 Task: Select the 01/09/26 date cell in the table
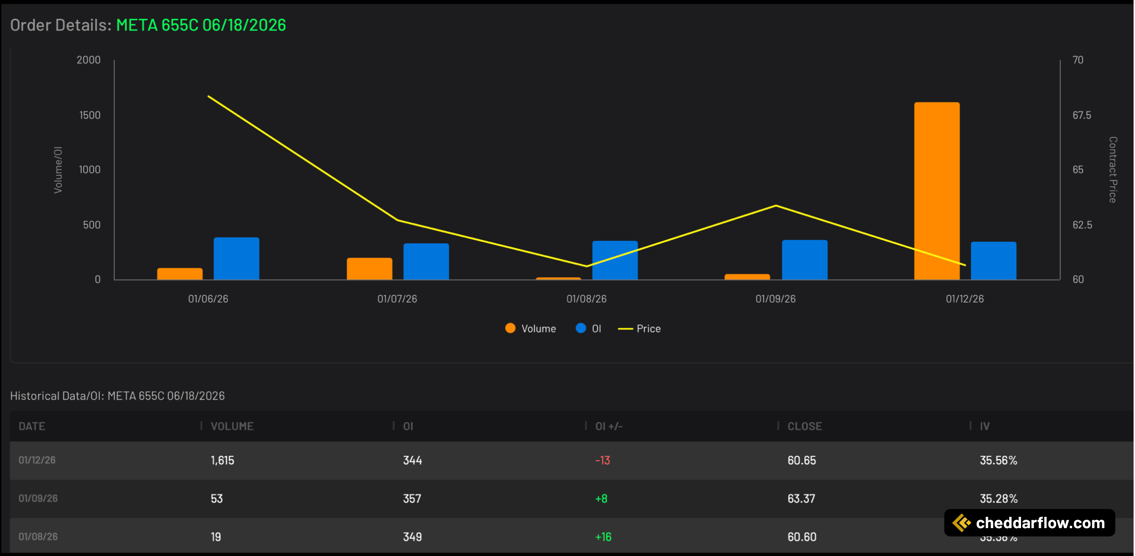click(38, 498)
